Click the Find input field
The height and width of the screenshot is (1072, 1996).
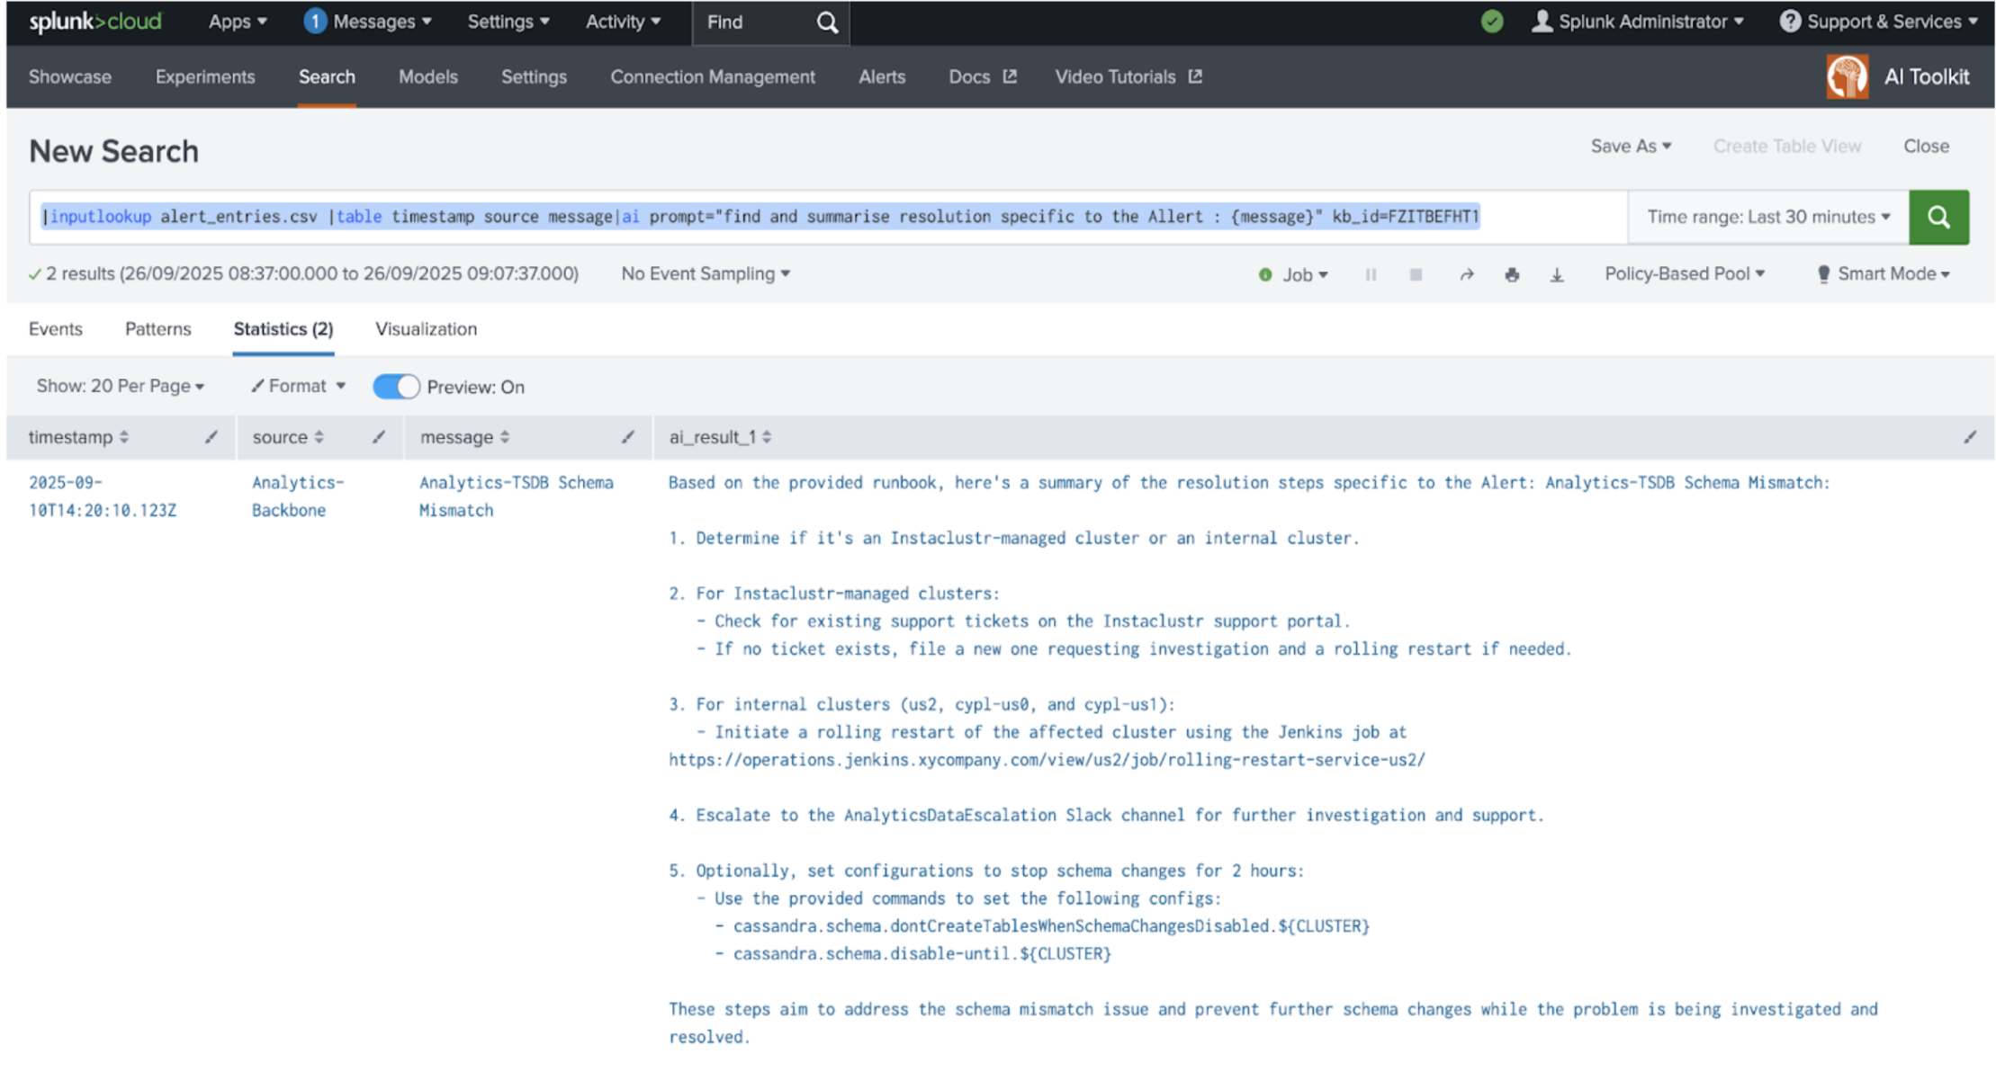[x=754, y=22]
